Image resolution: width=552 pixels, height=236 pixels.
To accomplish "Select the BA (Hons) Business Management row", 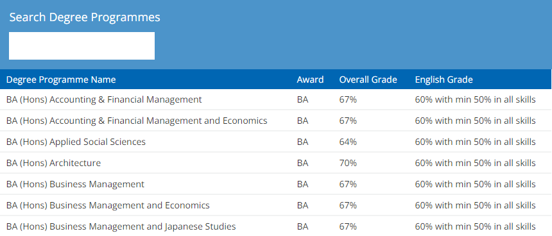I will tap(276, 184).
